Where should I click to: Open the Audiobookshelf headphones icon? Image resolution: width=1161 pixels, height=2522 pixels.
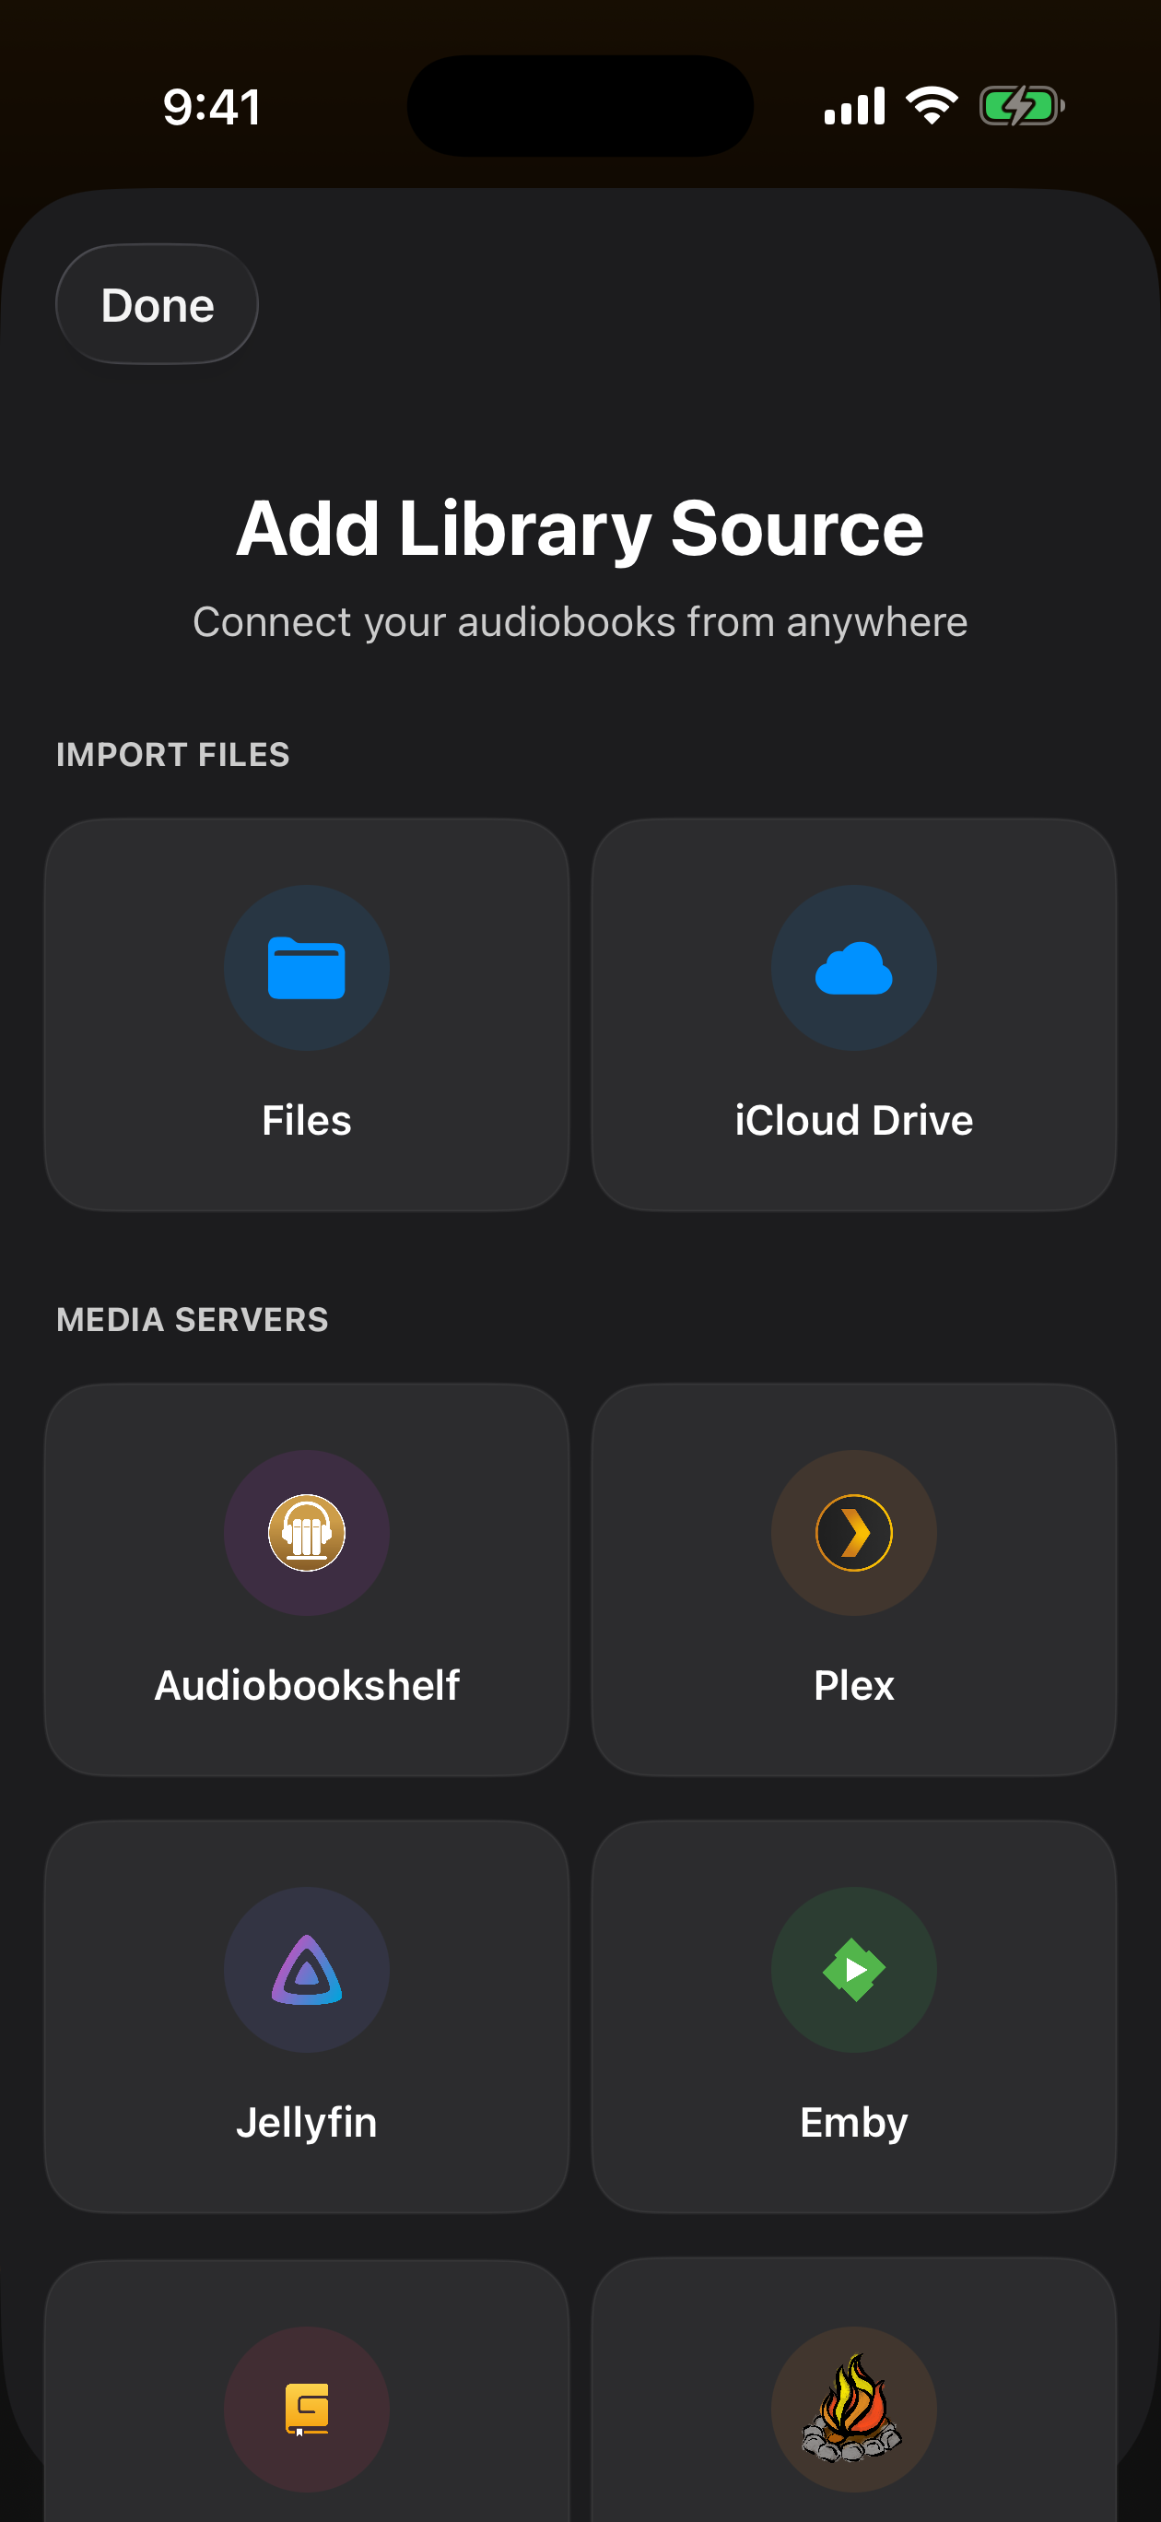[x=307, y=1532]
